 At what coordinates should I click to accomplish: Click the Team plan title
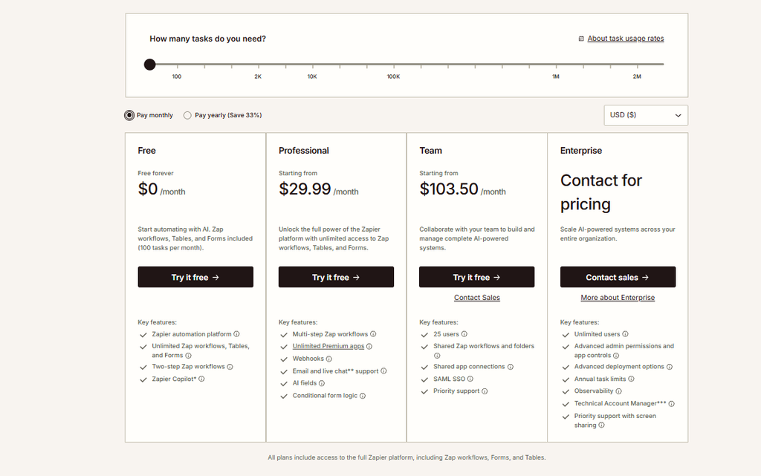tap(430, 151)
